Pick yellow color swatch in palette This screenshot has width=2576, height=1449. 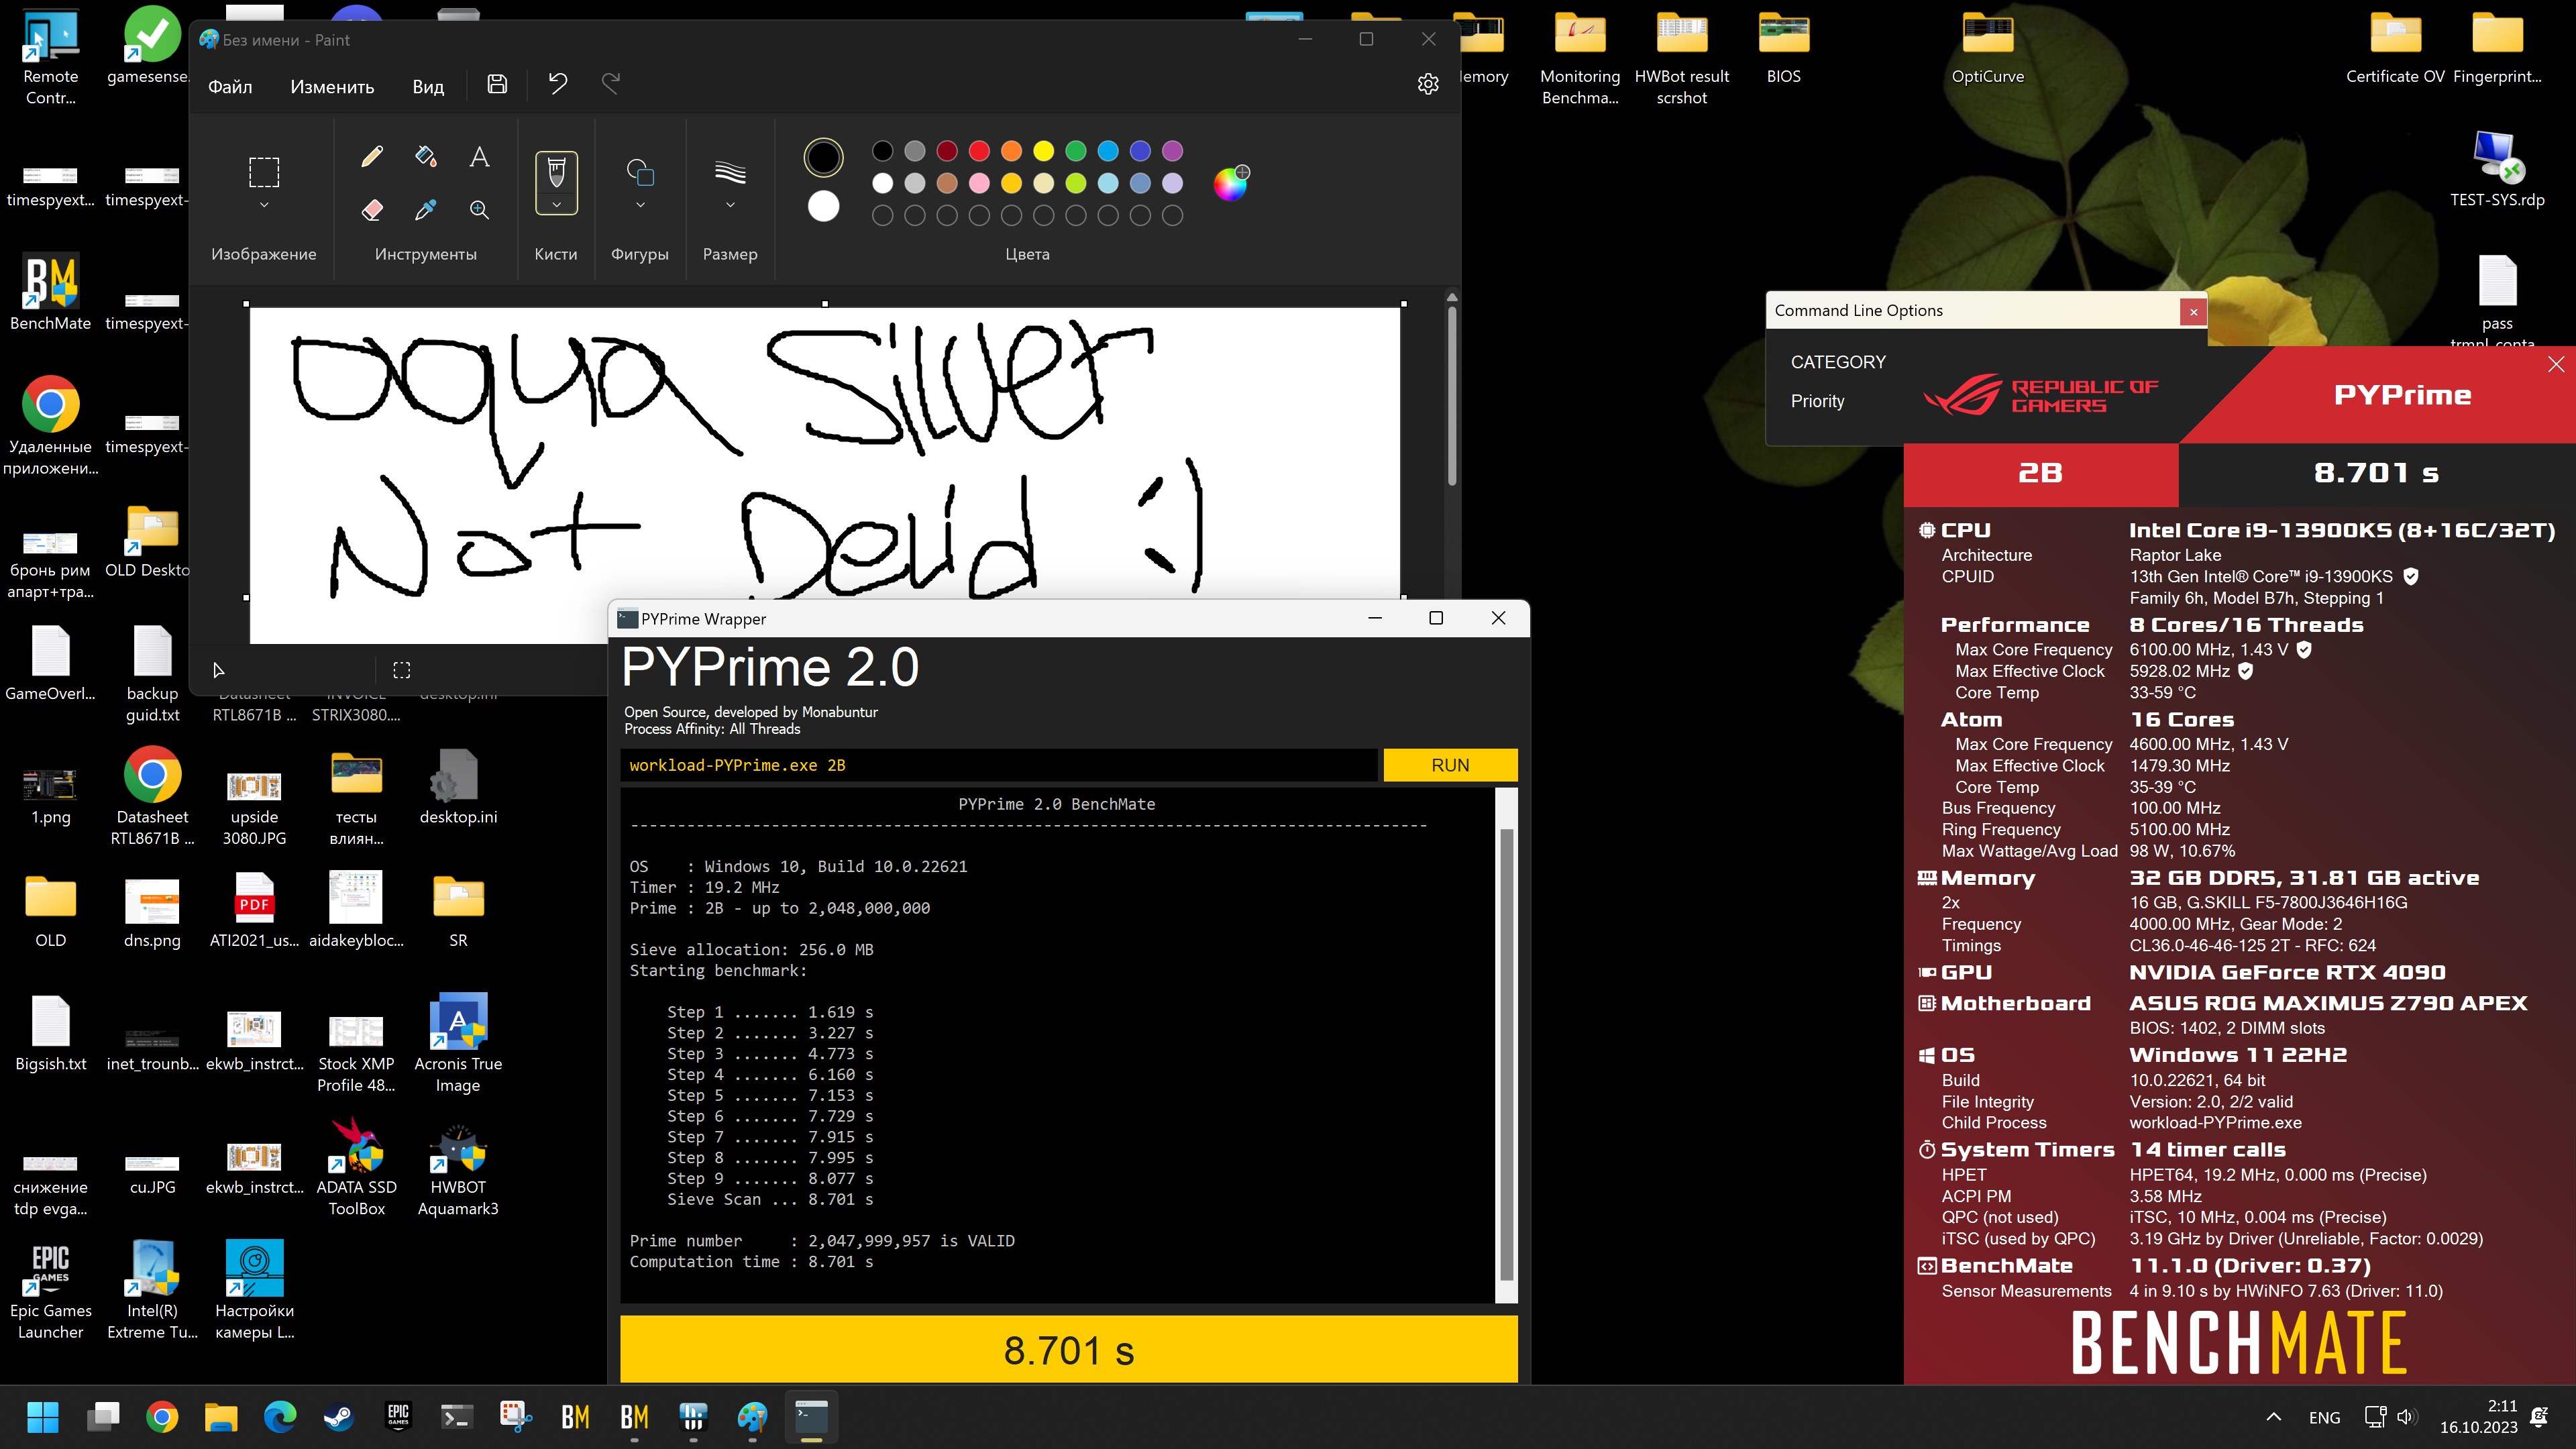1043,151
